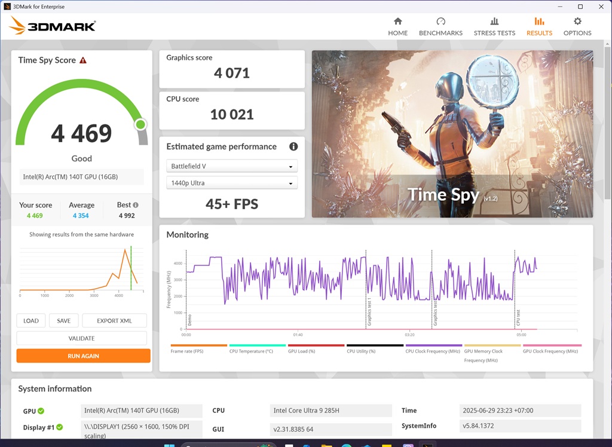Toggle the GPU Memory Clock Frequency legend entry
This screenshot has height=447, width=612.
tap(492, 353)
